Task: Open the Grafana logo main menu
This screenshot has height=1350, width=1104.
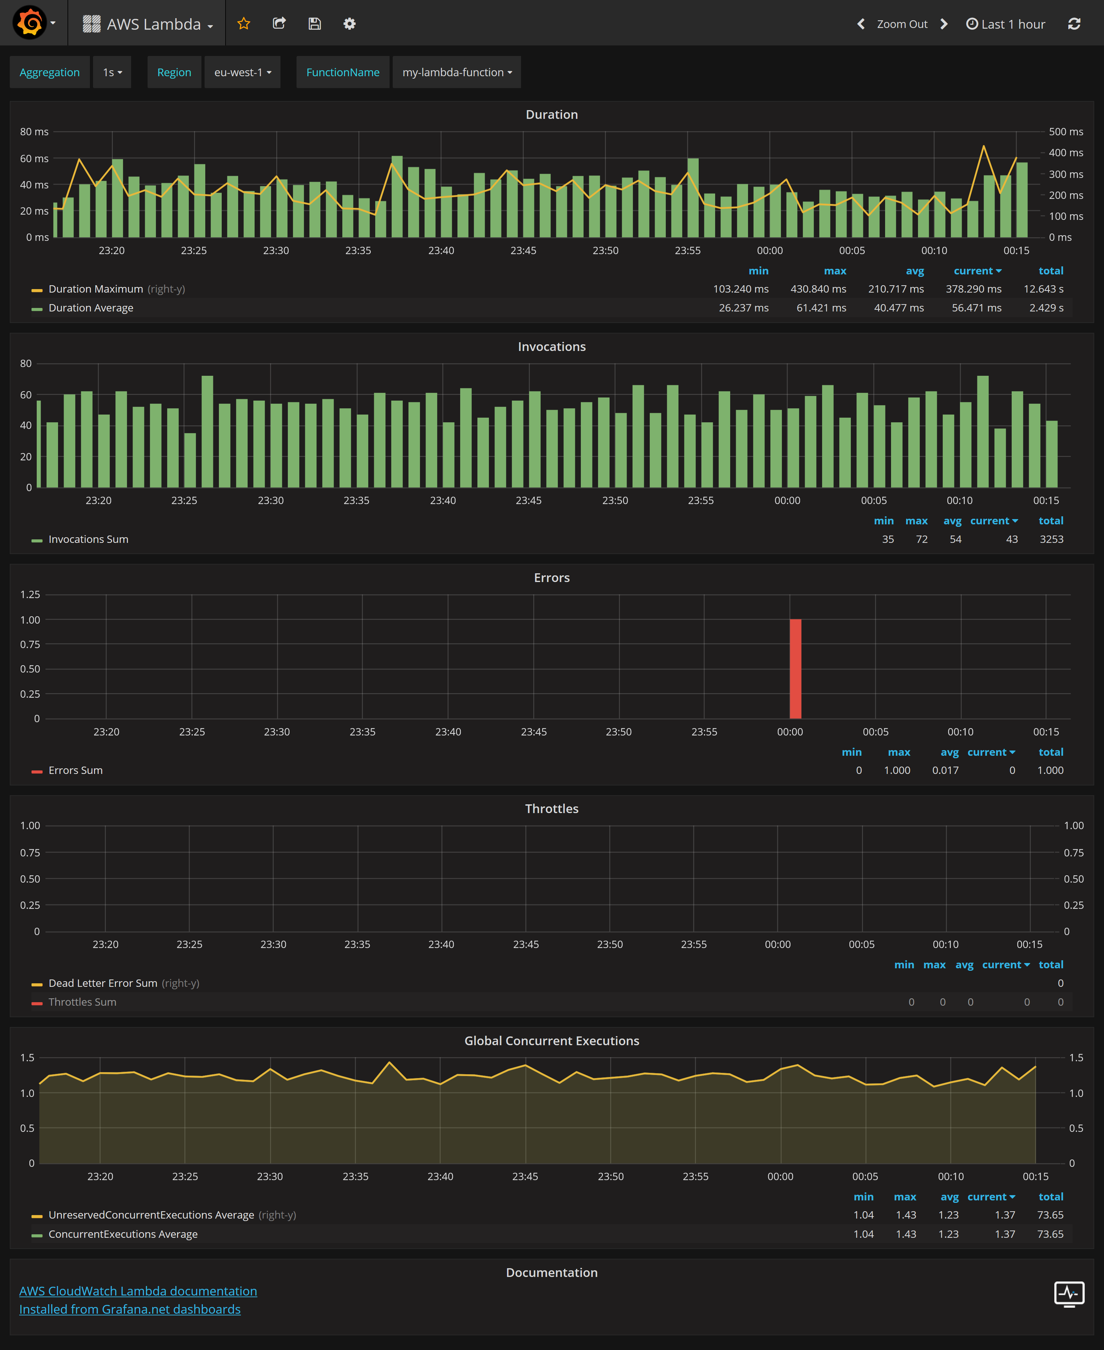Action: pos(30,23)
